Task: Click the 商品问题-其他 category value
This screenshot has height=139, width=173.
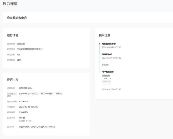Action: (x=25, y=88)
